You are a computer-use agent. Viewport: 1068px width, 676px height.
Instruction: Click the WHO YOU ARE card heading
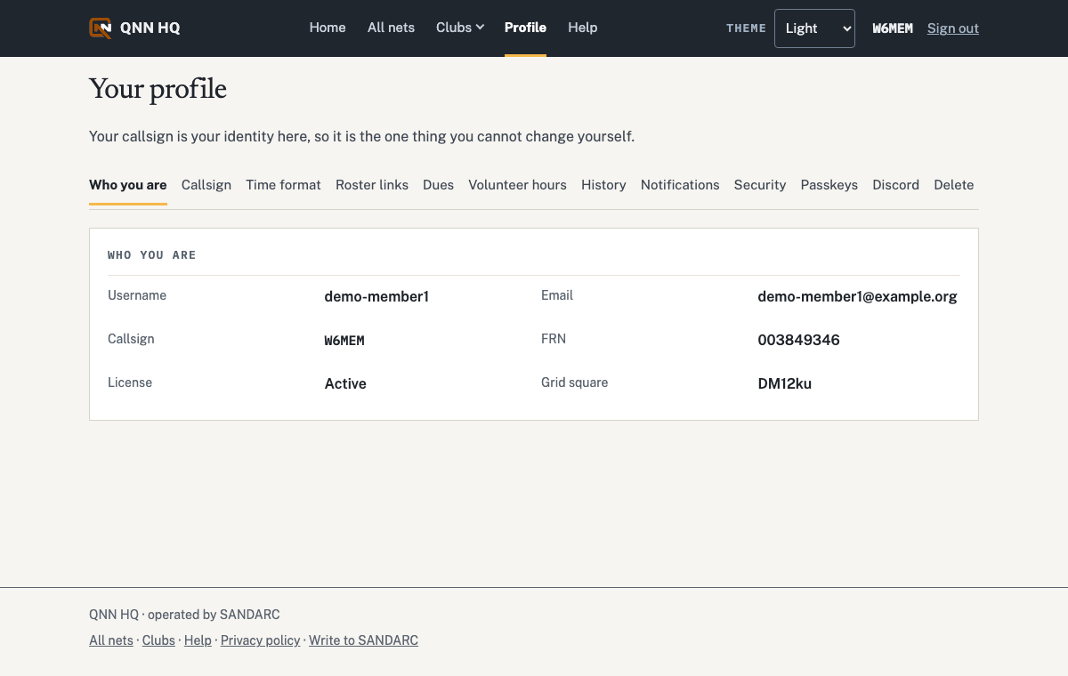point(151,255)
